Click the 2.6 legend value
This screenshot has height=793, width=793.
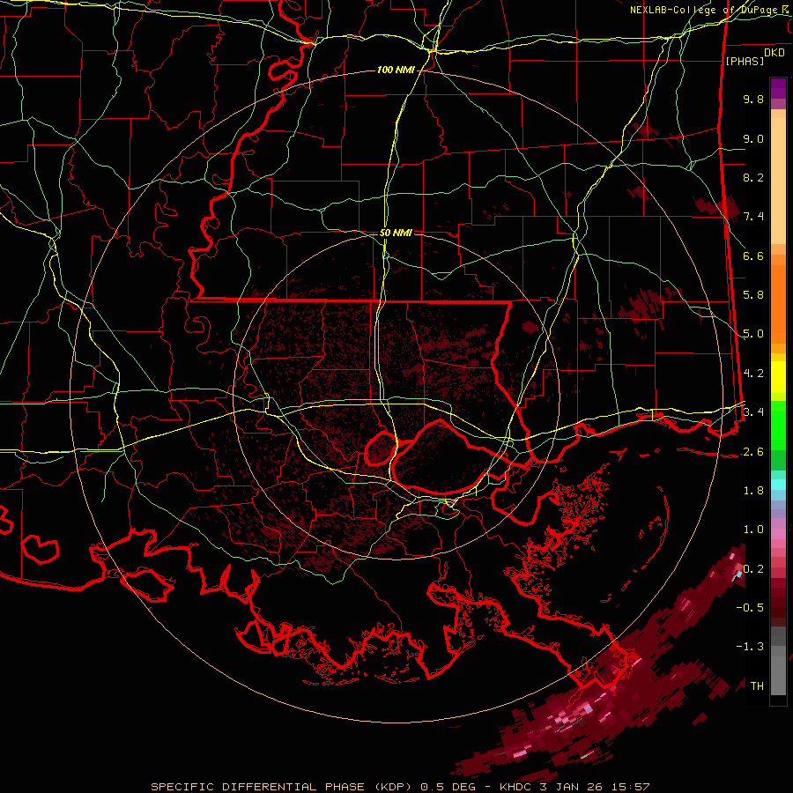coord(753,451)
